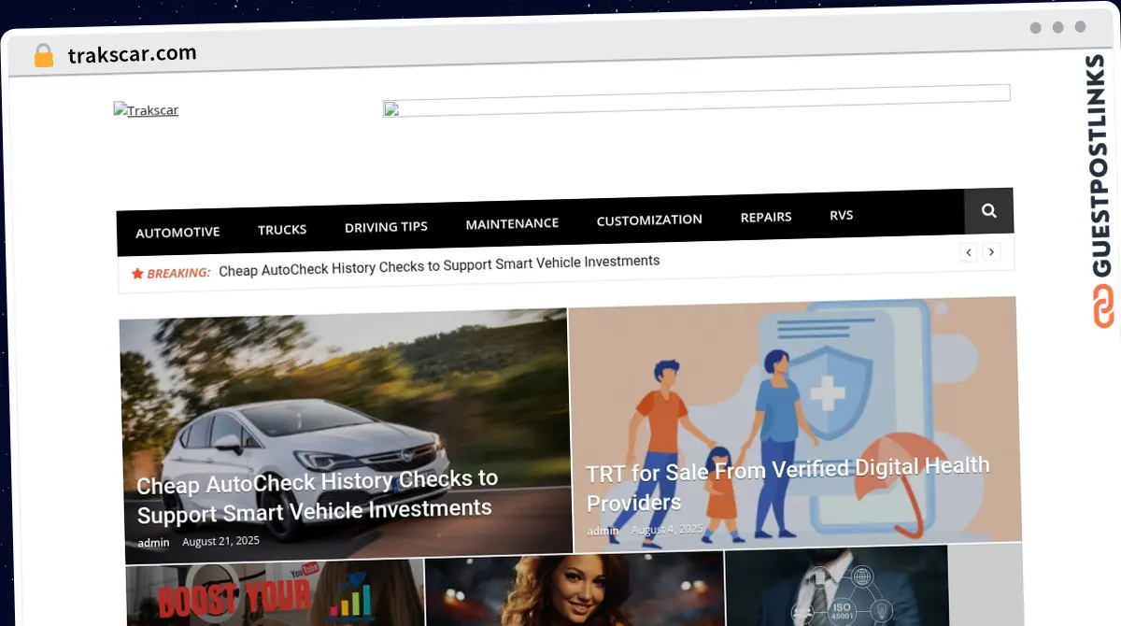Click the previous ticker chevron arrow
Screen dimensions: 1121x626
[968, 252]
